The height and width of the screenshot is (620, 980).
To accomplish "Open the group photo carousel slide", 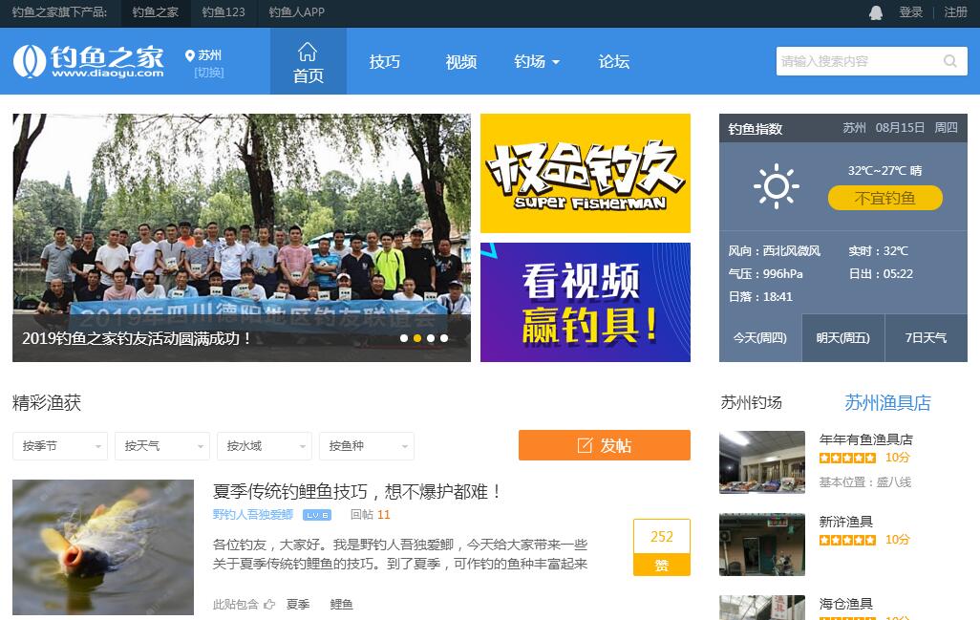I will 242,238.
